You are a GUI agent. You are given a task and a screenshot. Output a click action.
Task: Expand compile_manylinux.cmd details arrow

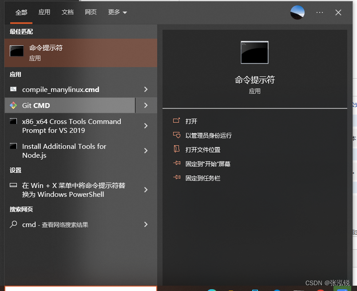click(146, 89)
